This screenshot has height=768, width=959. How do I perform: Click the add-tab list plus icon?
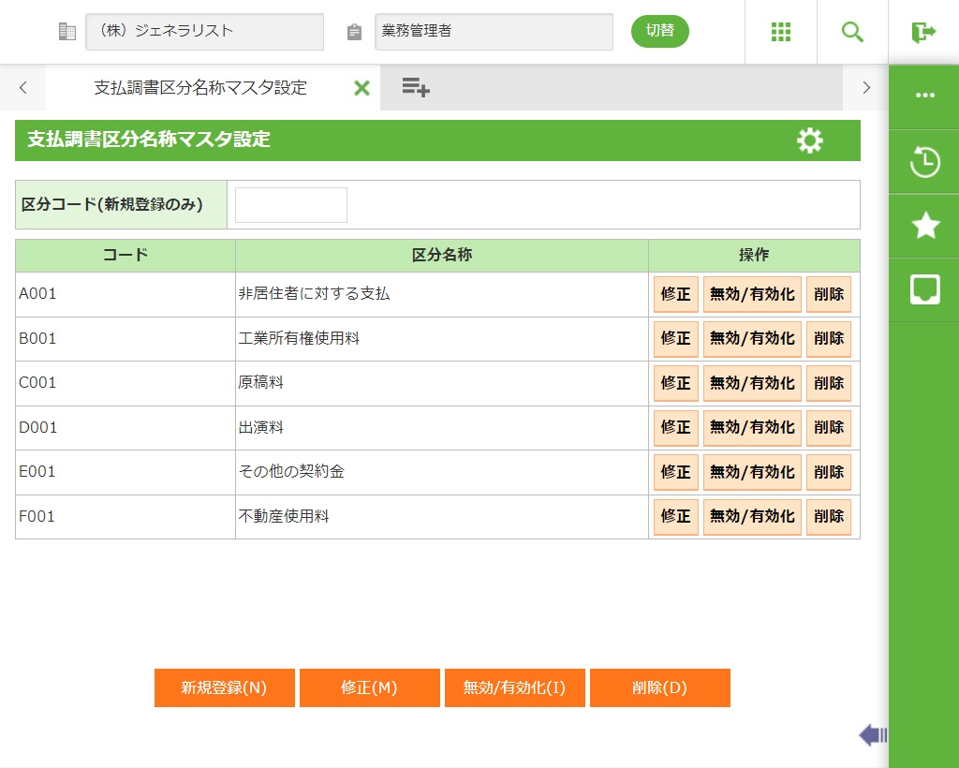click(x=416, y=87)
